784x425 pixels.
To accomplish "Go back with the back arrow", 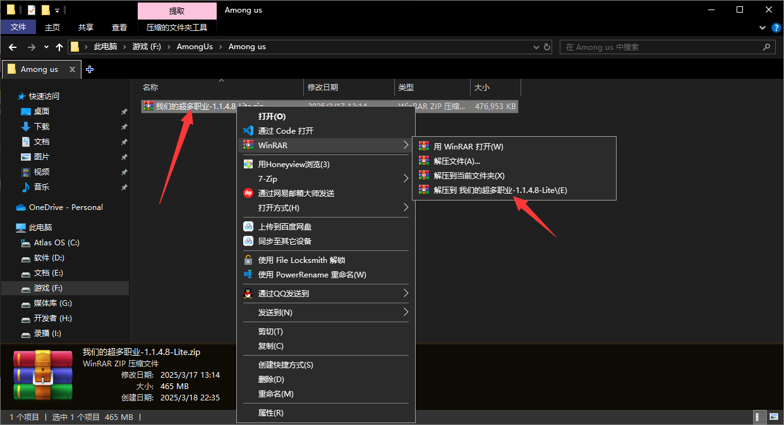I will pyautogui.click(x=13, y=47).
